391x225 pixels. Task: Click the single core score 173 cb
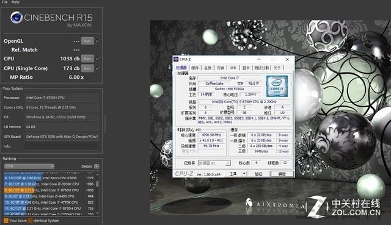coord(71,68)
